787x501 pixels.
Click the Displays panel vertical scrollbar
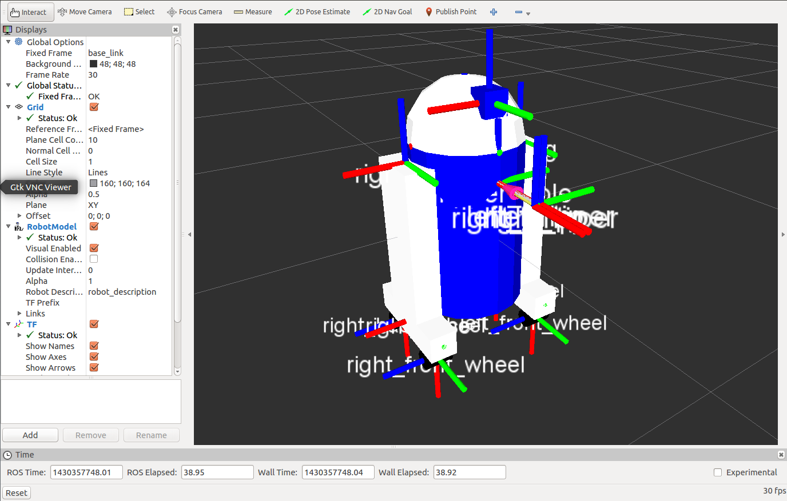pos(177,183)
